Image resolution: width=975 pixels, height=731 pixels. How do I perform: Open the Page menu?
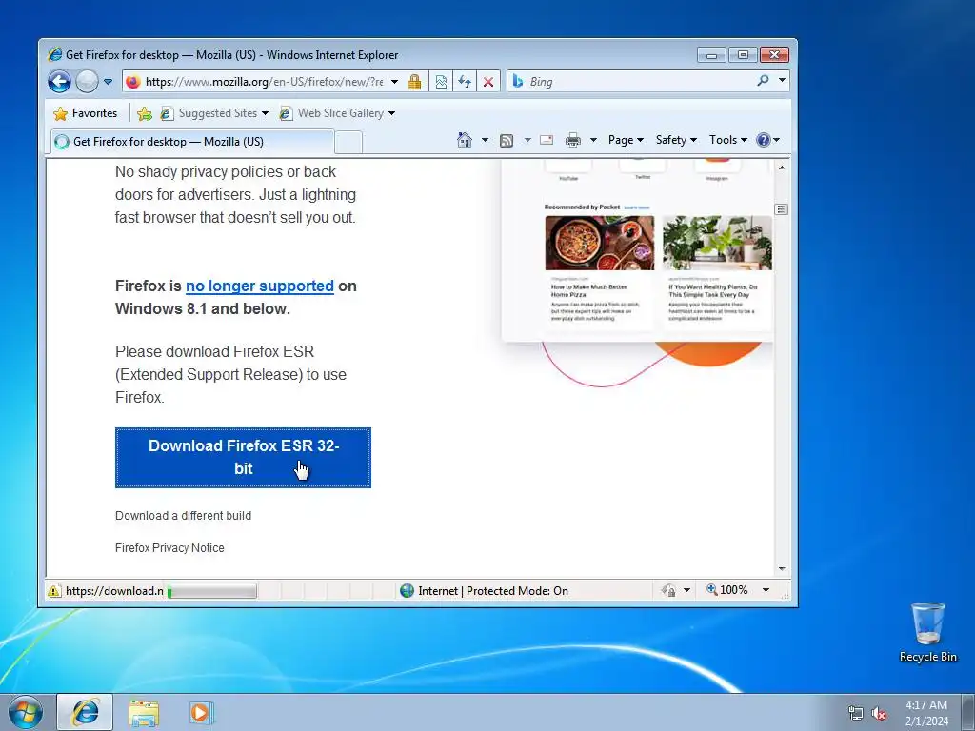pos(626,140)
